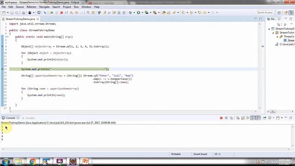Image resolution: width=295 pixels, height=166 pixels.
Task: Open the New file dropdown arrow
Action: 8,12
